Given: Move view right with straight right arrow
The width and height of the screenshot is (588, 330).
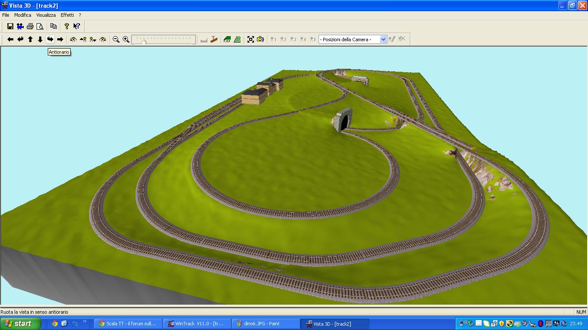Looking at the screenshot, I should coord(60,40).
